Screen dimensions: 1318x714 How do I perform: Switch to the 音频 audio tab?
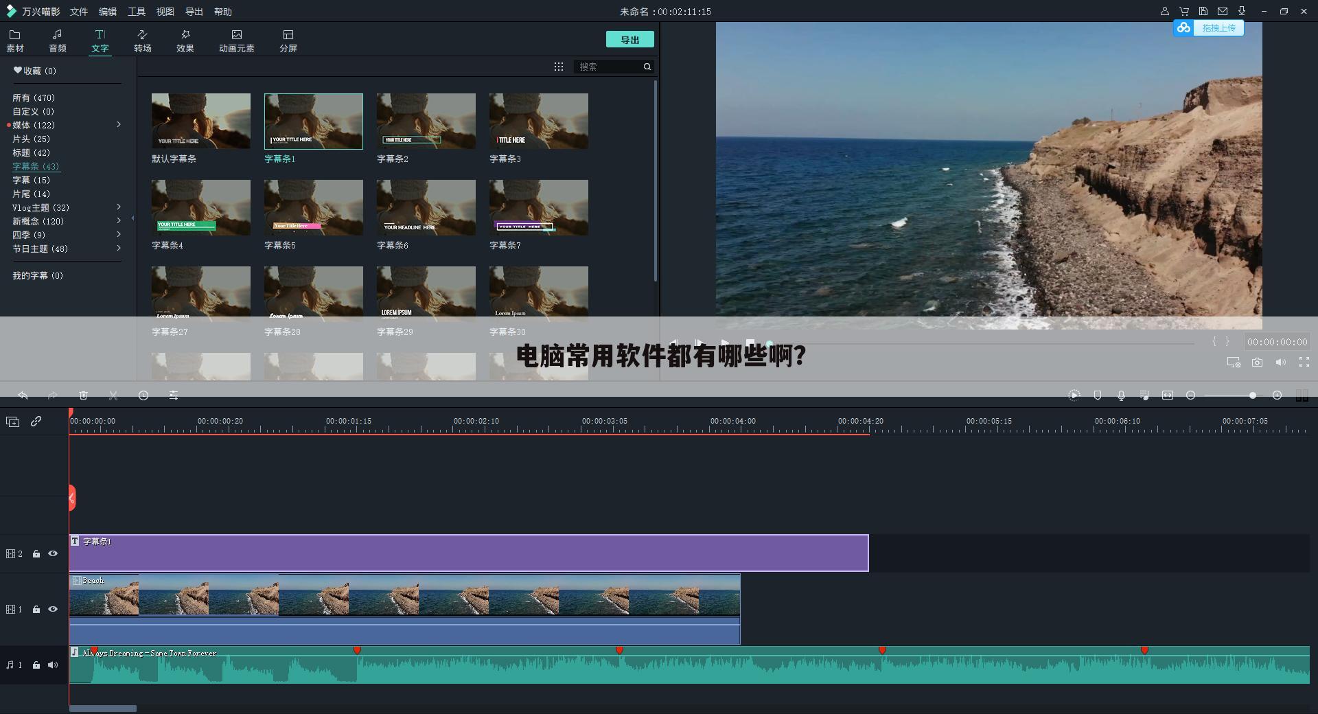[x=58, y=41]
